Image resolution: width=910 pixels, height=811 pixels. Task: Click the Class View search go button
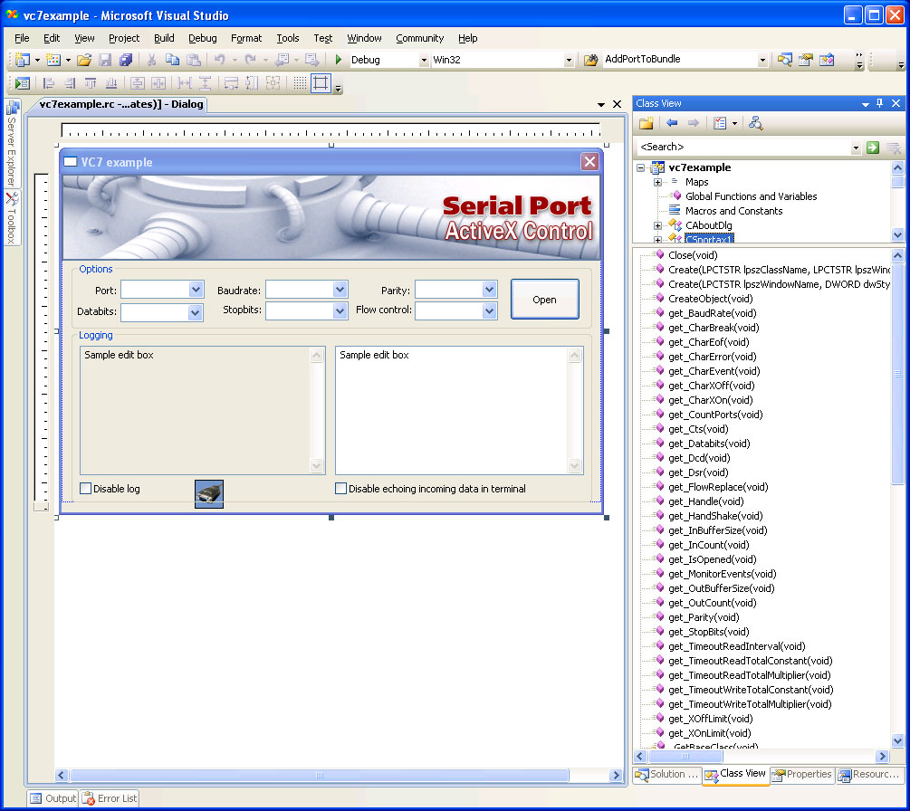pos(872,148)
